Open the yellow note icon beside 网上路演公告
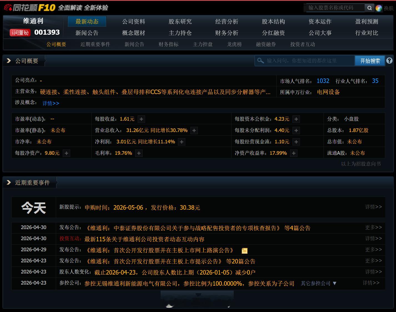Image resolution: width=396 pixels, height=312 pixels. (x=244, y=251)
